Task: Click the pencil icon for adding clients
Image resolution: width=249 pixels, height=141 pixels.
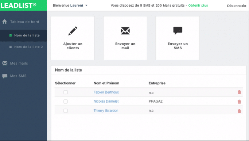Action: pos(73,31)
